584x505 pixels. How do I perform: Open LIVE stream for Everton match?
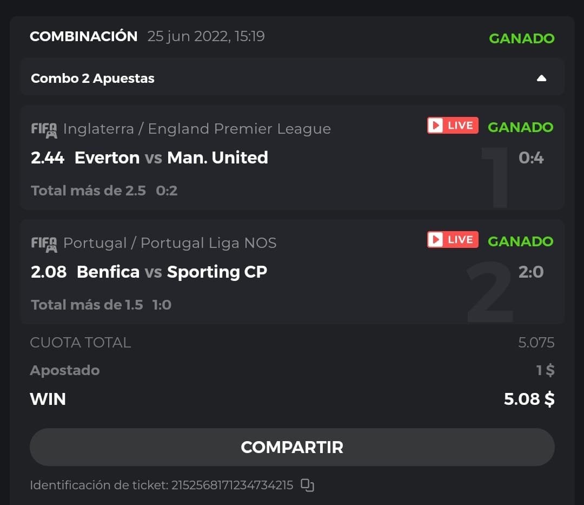[x=453, y=126]
